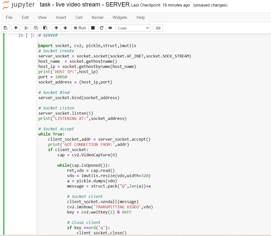Open the Kernel menu
This screenshot has height=236, width=271.
pyautogui.click(x=97, y=17)
